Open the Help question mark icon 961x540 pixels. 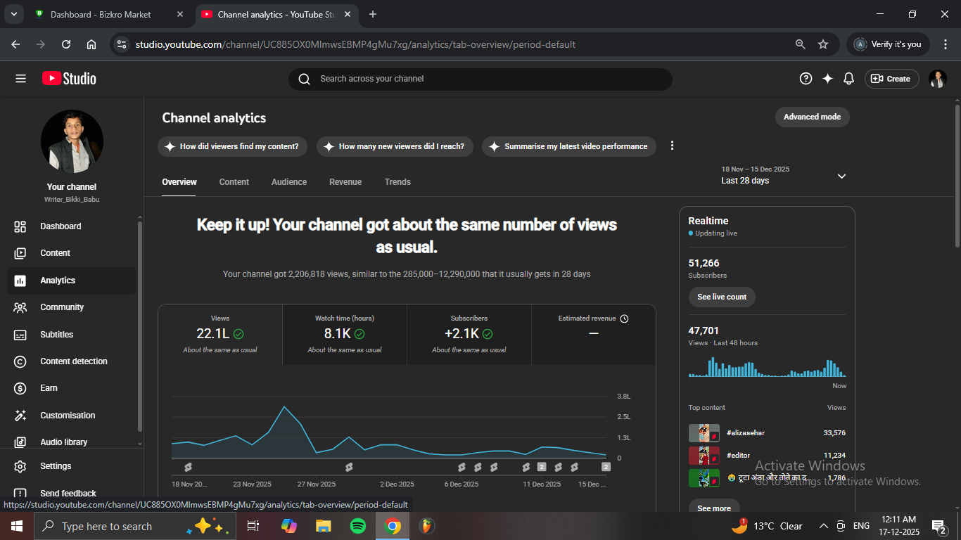coord(806,79)
